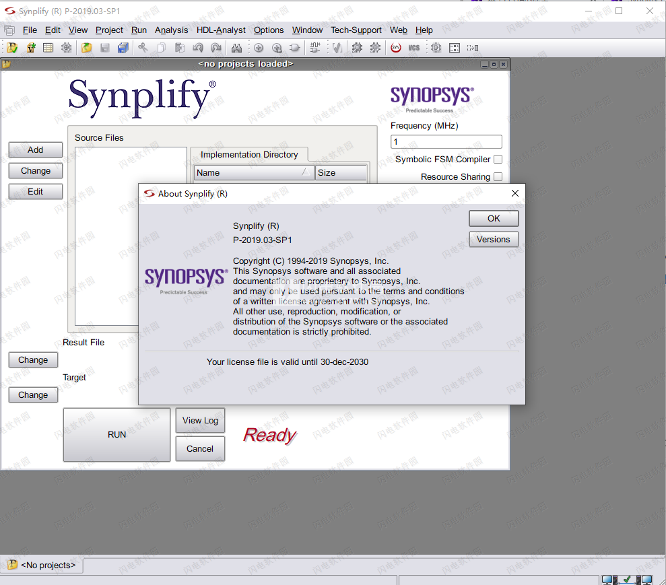Click the second circled plus icon
The image size is (666, 585).
pos(277,48)
